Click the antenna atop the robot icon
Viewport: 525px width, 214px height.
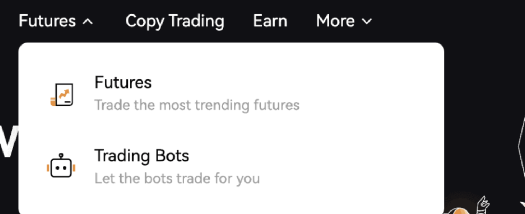[x=61, y=156]
